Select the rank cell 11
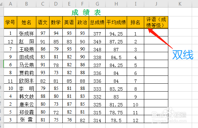 tap(136, 111)
